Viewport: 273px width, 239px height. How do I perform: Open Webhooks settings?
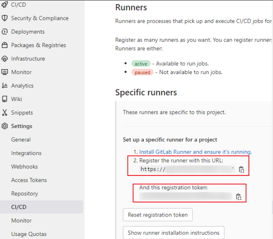(25, 167)
